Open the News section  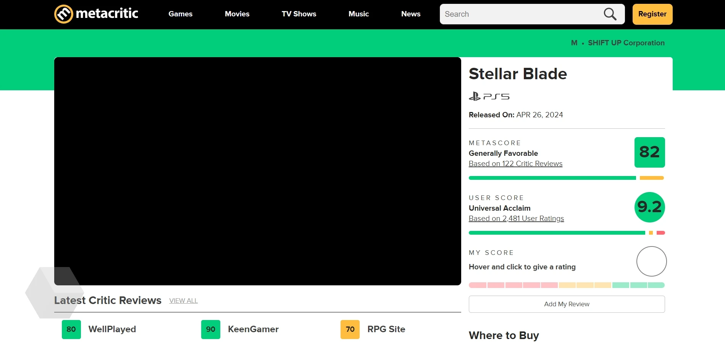click(411, 14)
